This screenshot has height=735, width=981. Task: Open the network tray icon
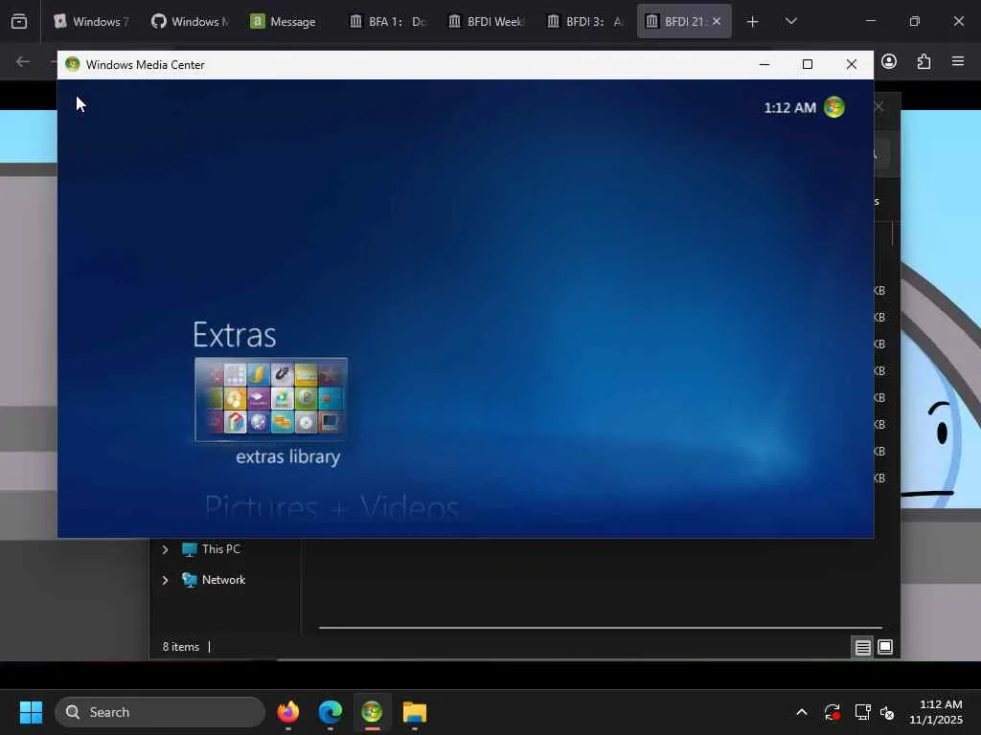coord(862,712)
